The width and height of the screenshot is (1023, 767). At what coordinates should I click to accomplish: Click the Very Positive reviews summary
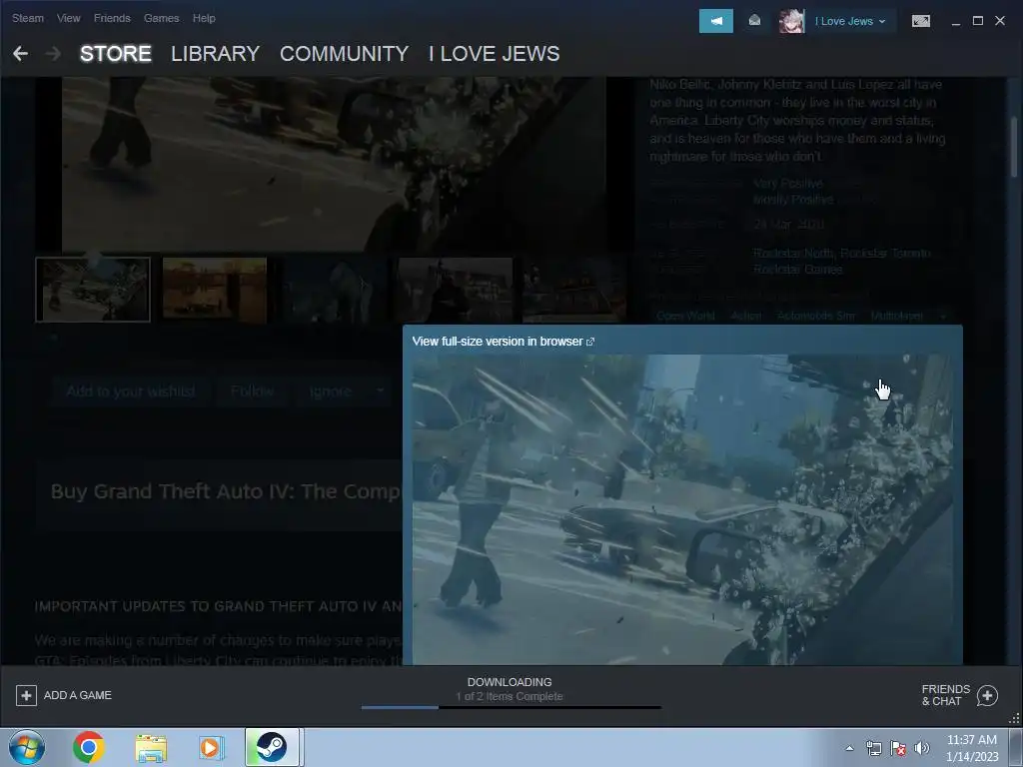click(788, 184)
